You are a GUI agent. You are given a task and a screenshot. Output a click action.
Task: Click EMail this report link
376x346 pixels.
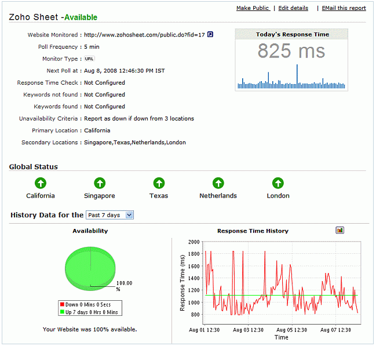[344, 8]
